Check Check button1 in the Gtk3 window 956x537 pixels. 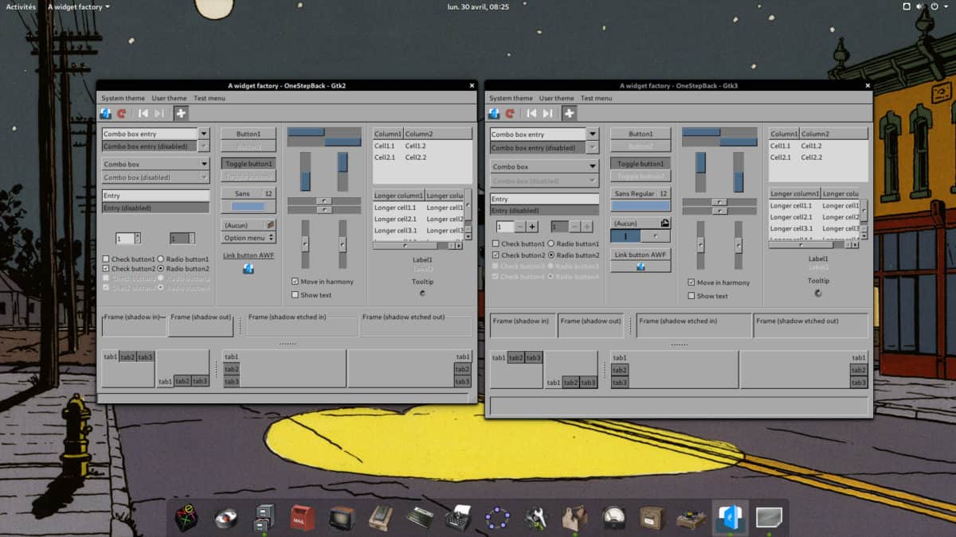coord(496,244)
